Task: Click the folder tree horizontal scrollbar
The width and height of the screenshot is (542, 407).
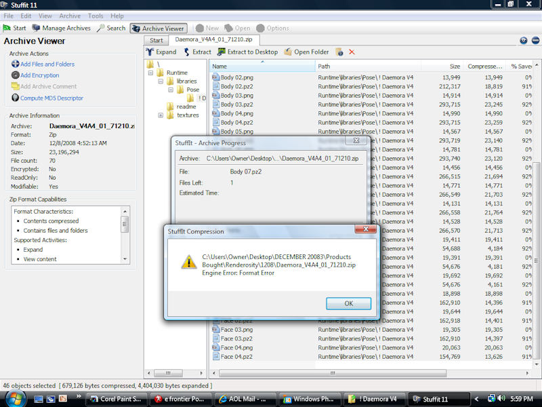Action: pyautogui.click(x=168, y=373)
